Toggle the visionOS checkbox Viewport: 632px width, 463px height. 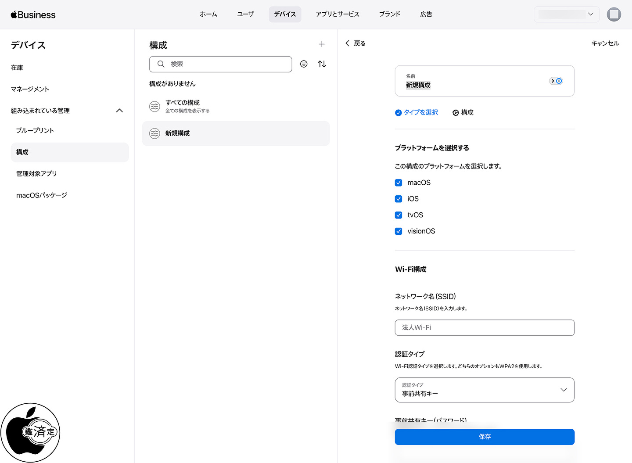click(399, 231)
